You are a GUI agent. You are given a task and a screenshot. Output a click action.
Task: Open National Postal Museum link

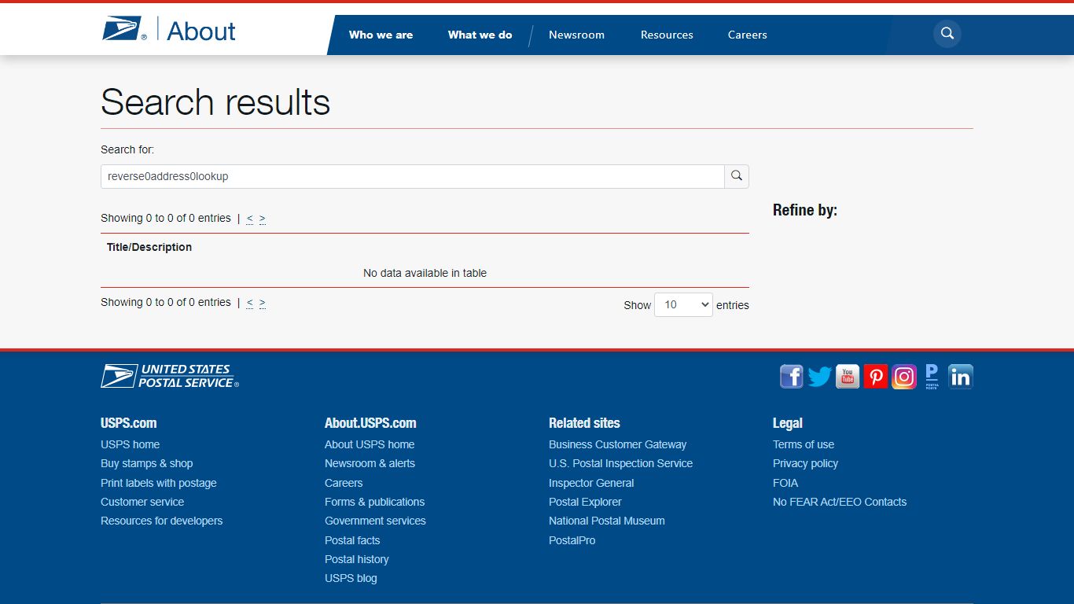coord(606,521)
